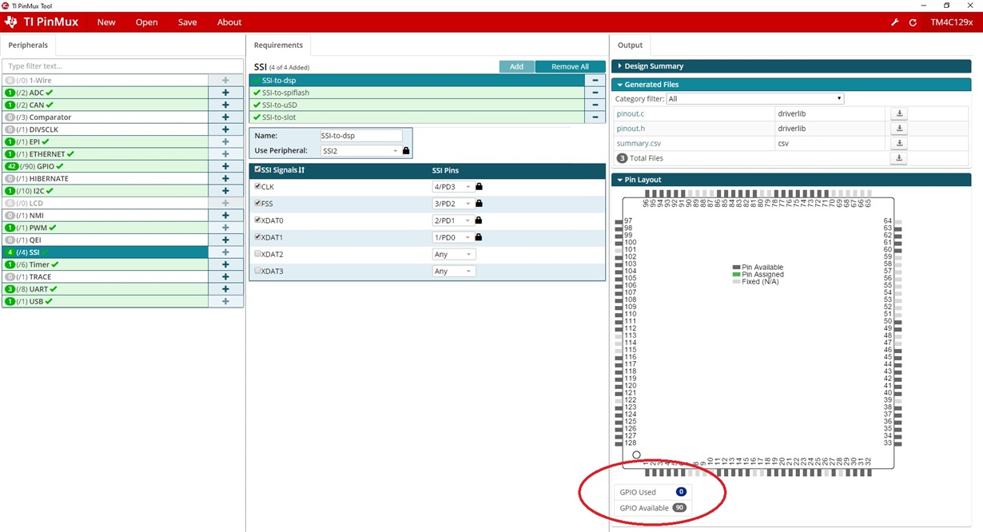Download summary.csv file icon

click(899, 144)
